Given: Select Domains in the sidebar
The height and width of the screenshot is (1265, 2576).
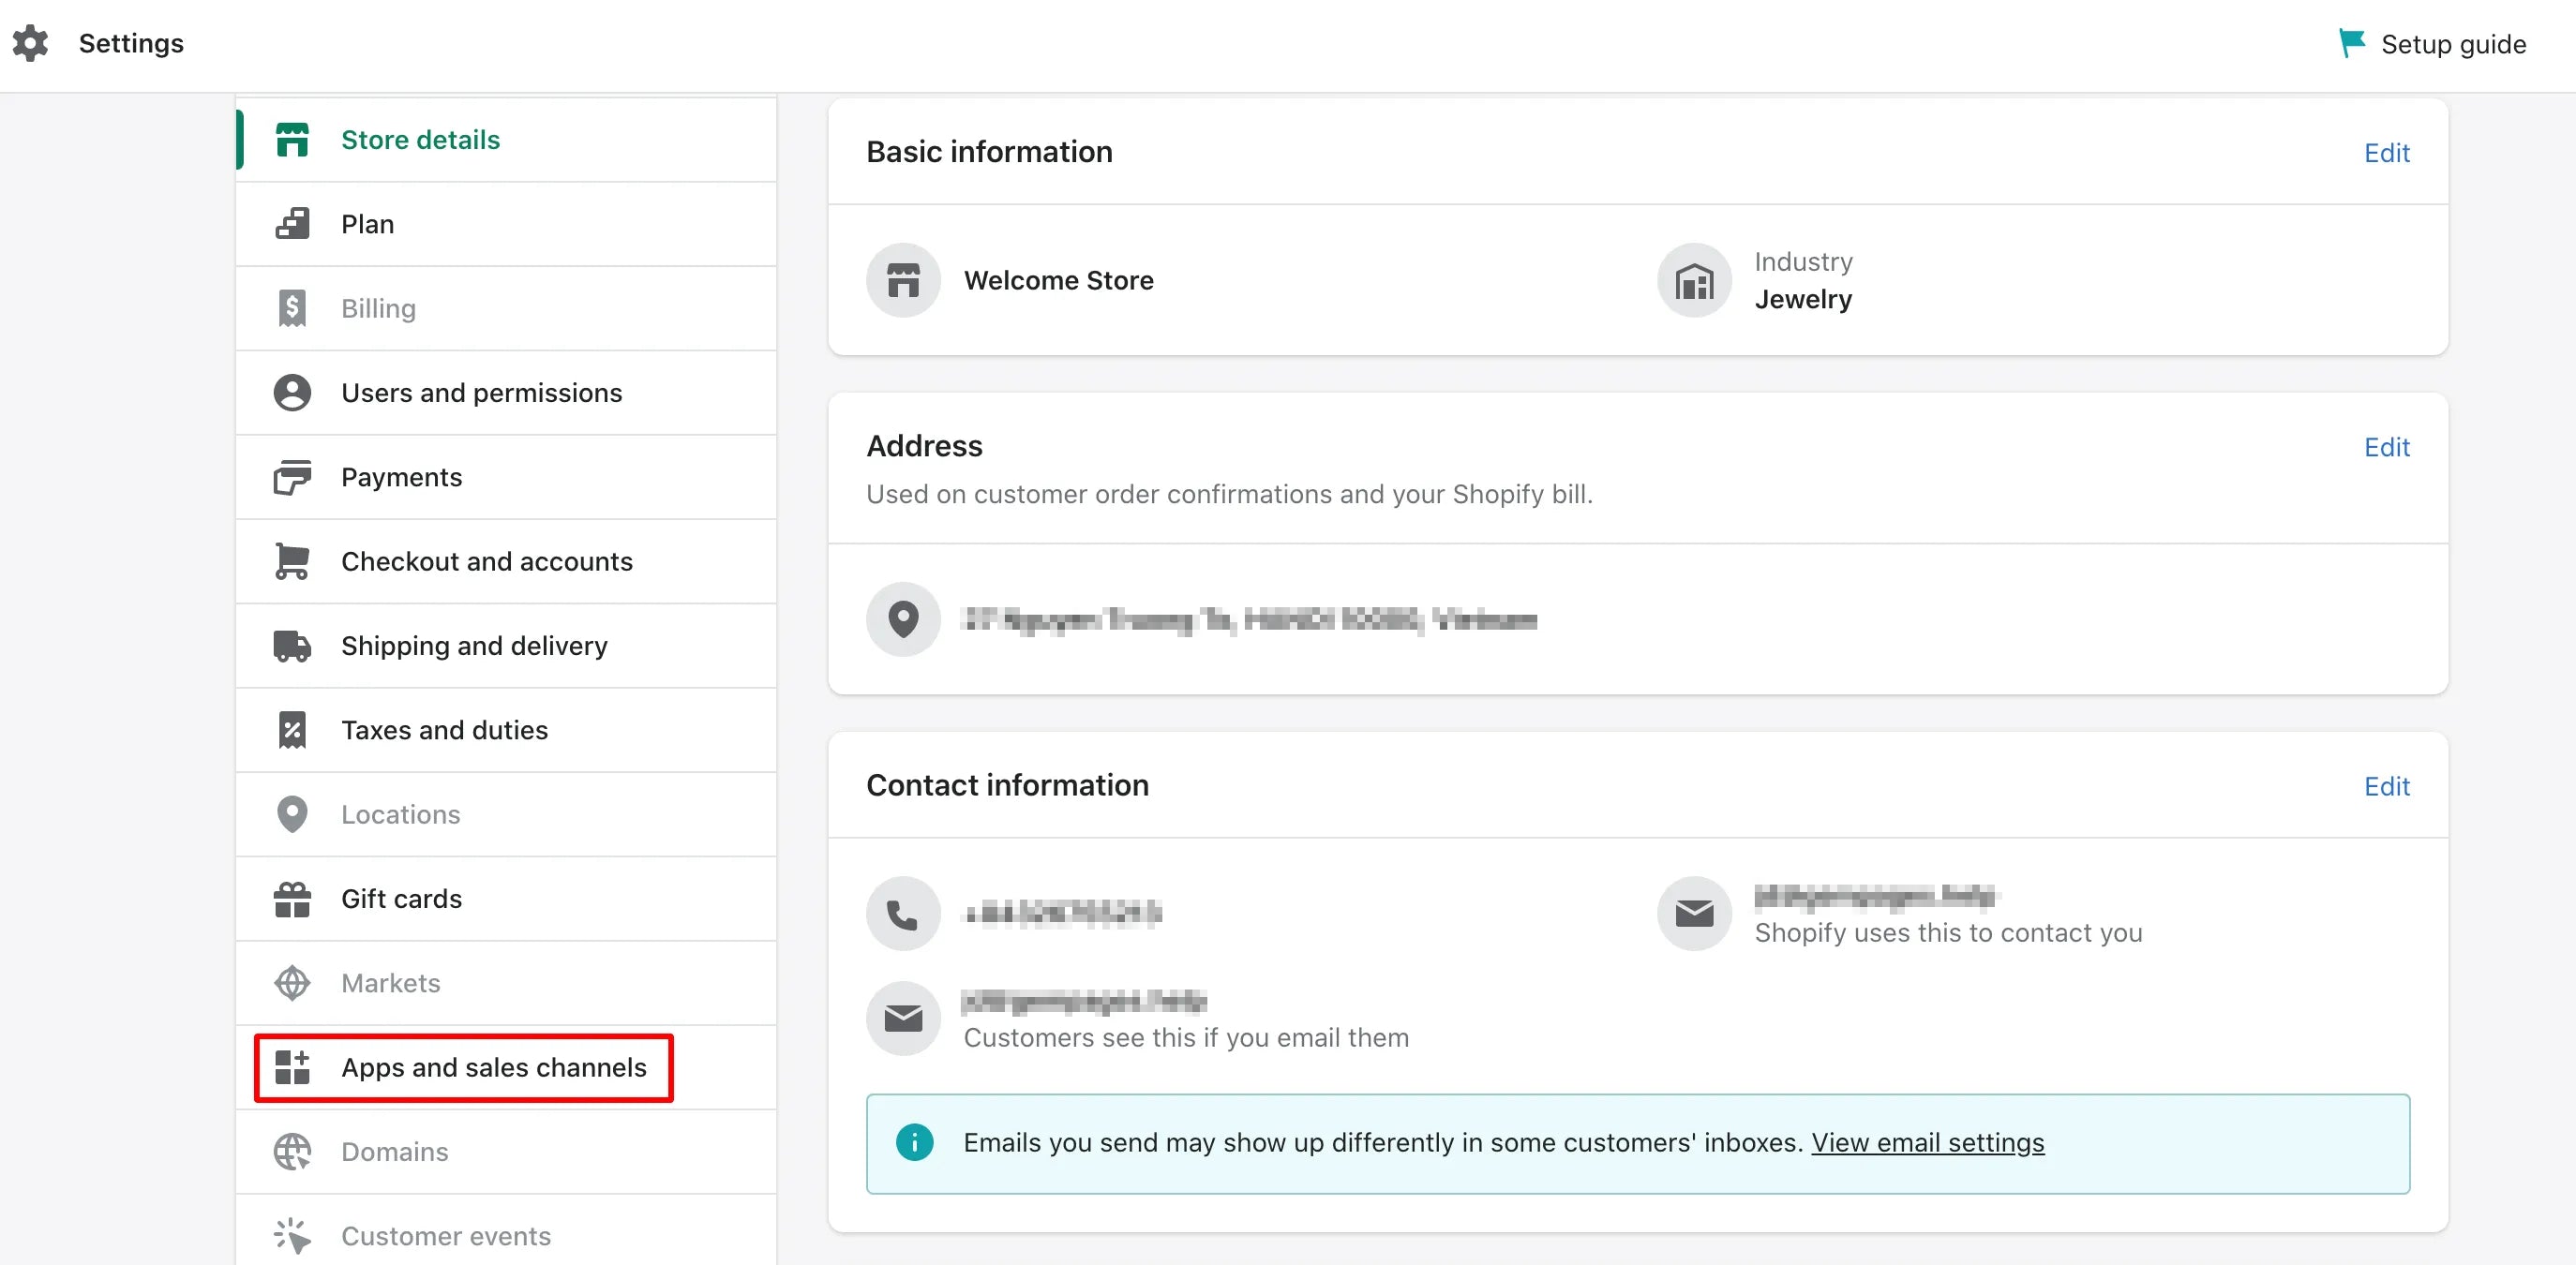Looking at the screenshot, I should click(x=506, y=1153).
